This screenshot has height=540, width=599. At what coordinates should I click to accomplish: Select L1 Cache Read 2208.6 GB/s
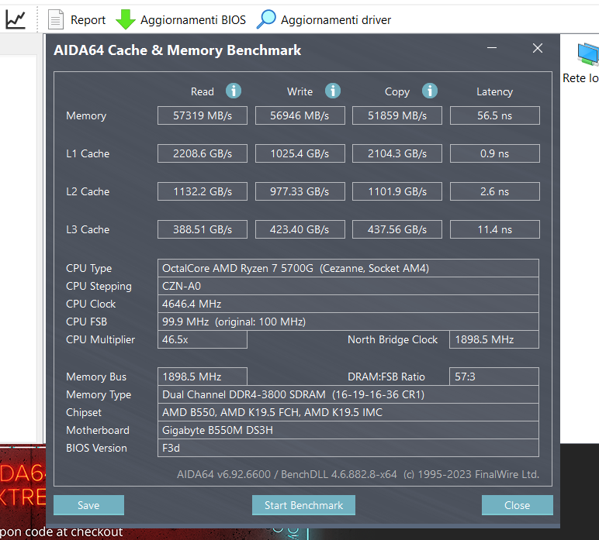[x=203, y=153]
